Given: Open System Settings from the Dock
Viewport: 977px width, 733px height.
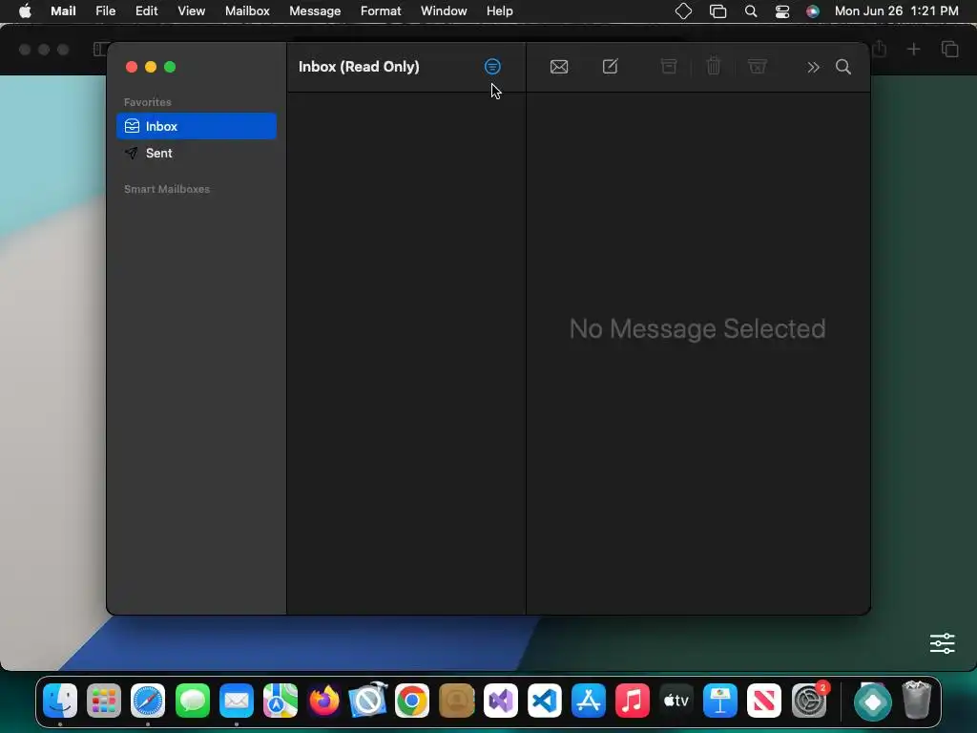Looking at the screenshot, I should (809, 701).
